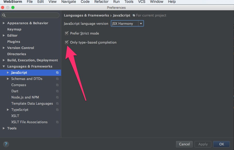Click the Apply button
234x150 pixels.
pyautogui.click(x=203, y=144)
